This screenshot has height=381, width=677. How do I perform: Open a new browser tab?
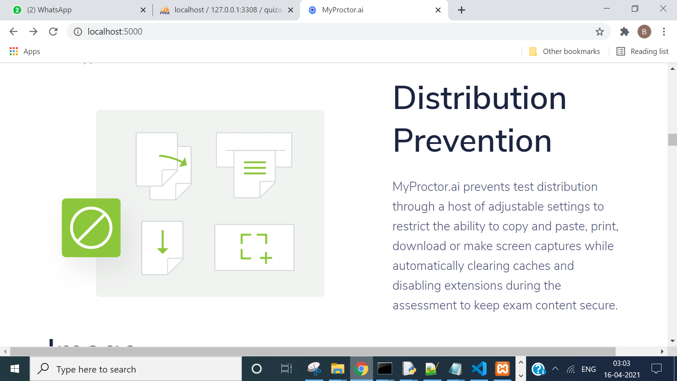point(461,10)
